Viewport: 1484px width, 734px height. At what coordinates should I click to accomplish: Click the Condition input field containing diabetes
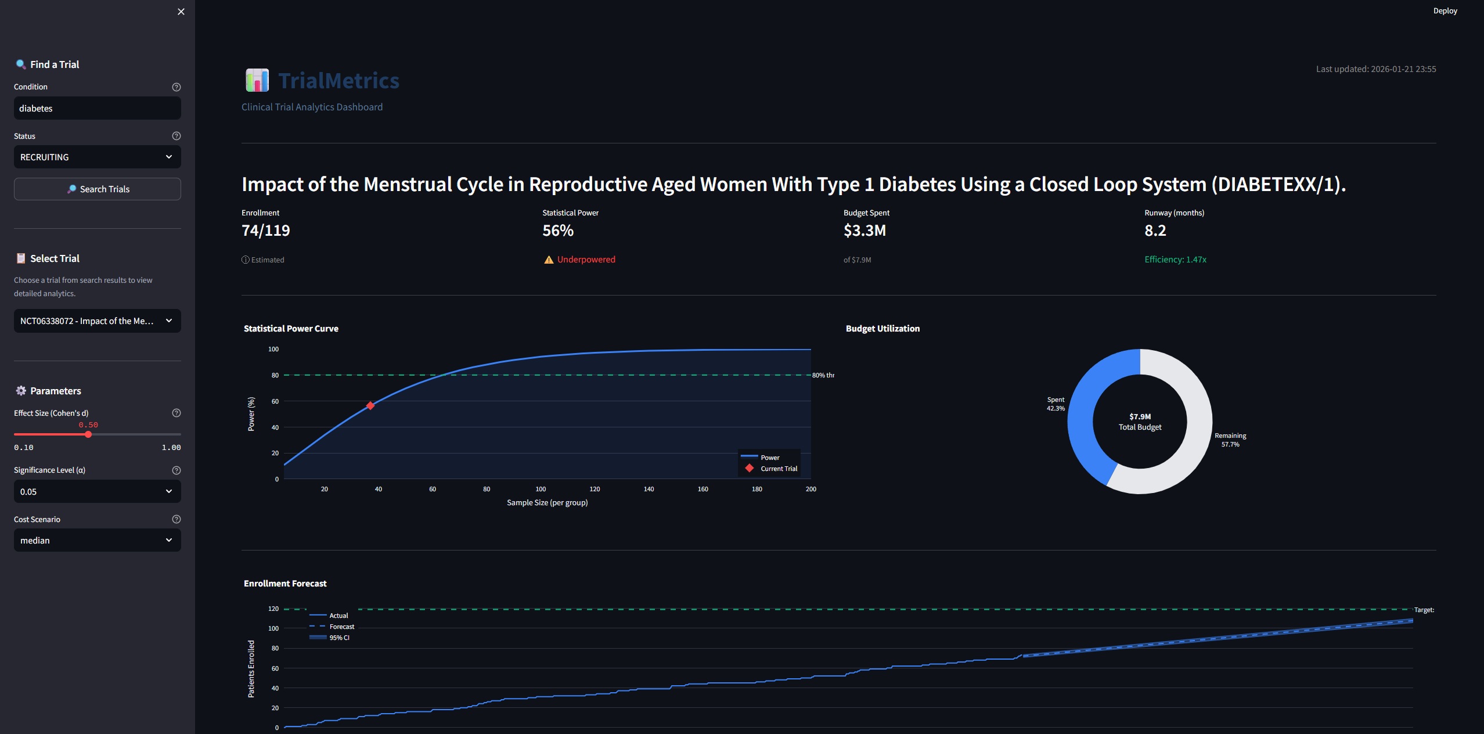[98, 109]
